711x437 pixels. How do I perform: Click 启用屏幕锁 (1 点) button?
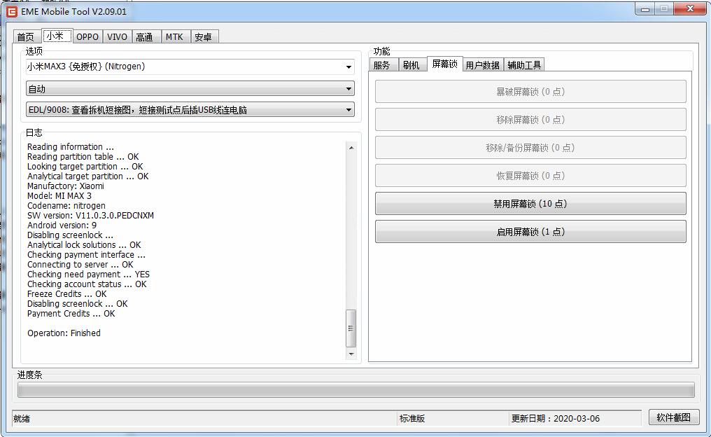(530, 231)
